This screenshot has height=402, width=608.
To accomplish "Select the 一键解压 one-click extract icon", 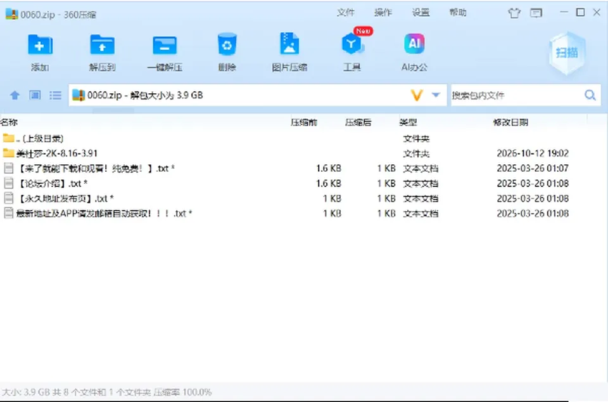I will [165, 46].
